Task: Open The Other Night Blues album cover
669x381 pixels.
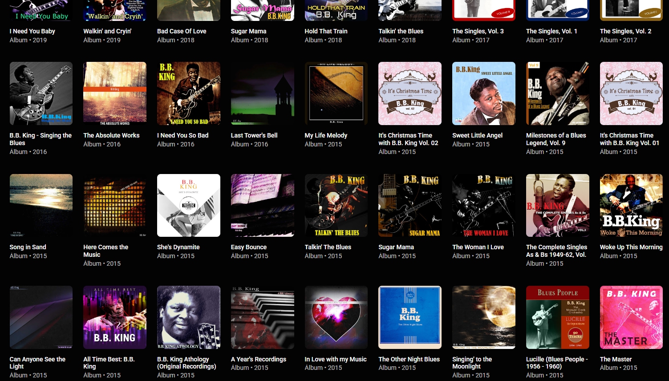Action: pyautogui.click(x=410, y=317)
